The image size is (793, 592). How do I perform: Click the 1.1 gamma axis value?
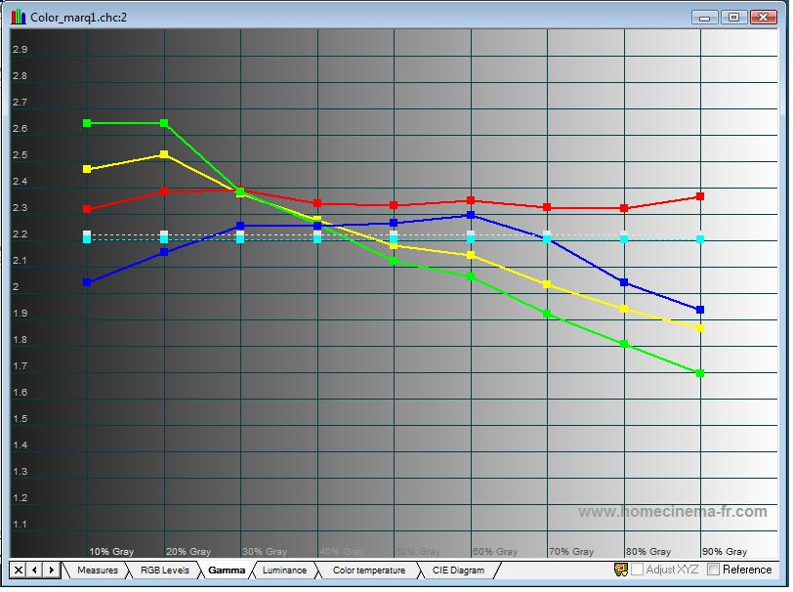coord(21,525)
